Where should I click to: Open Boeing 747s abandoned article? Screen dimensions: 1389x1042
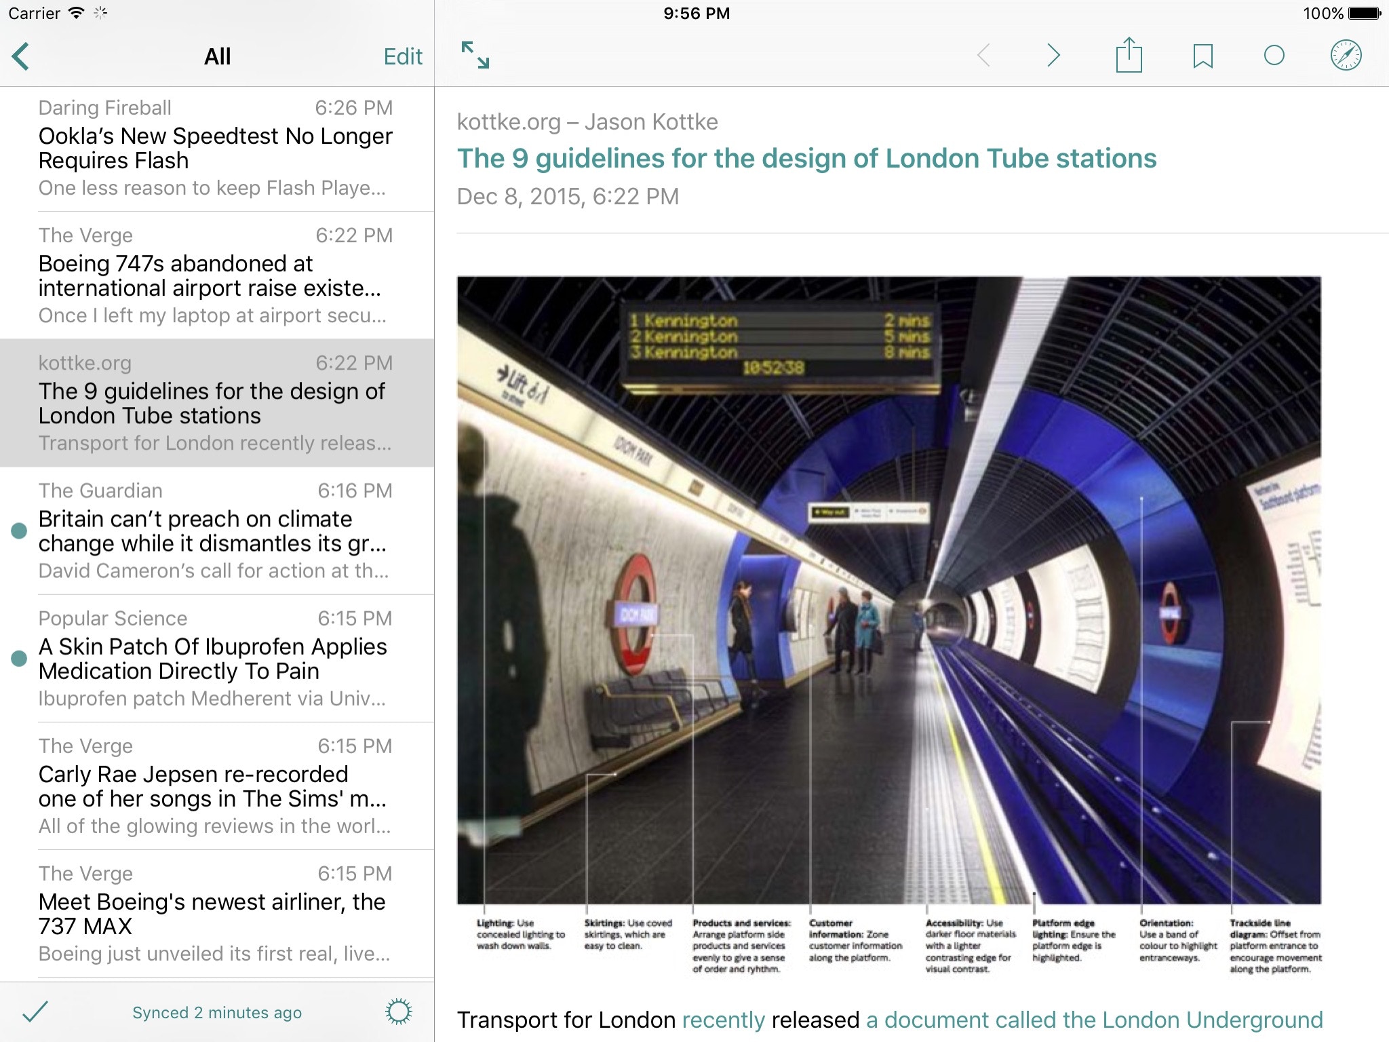click(x=217, y=275)
